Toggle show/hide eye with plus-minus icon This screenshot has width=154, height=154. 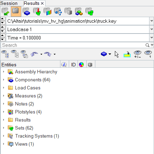(x=138, y=54)
